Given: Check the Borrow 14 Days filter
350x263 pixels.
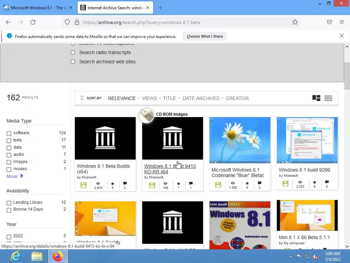Looking at the screenshot, I should [x=9, y=210].
